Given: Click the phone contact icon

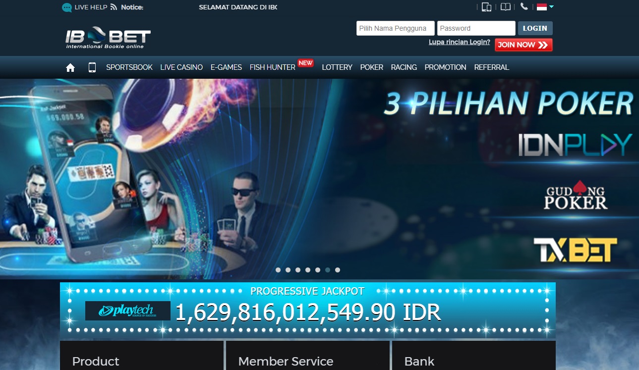Looking at the screenshot, I should click(x=524, y=6).
